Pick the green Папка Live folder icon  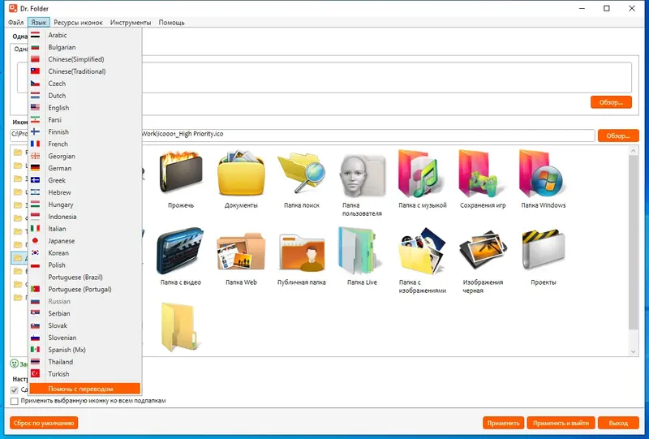pos(359,251)
